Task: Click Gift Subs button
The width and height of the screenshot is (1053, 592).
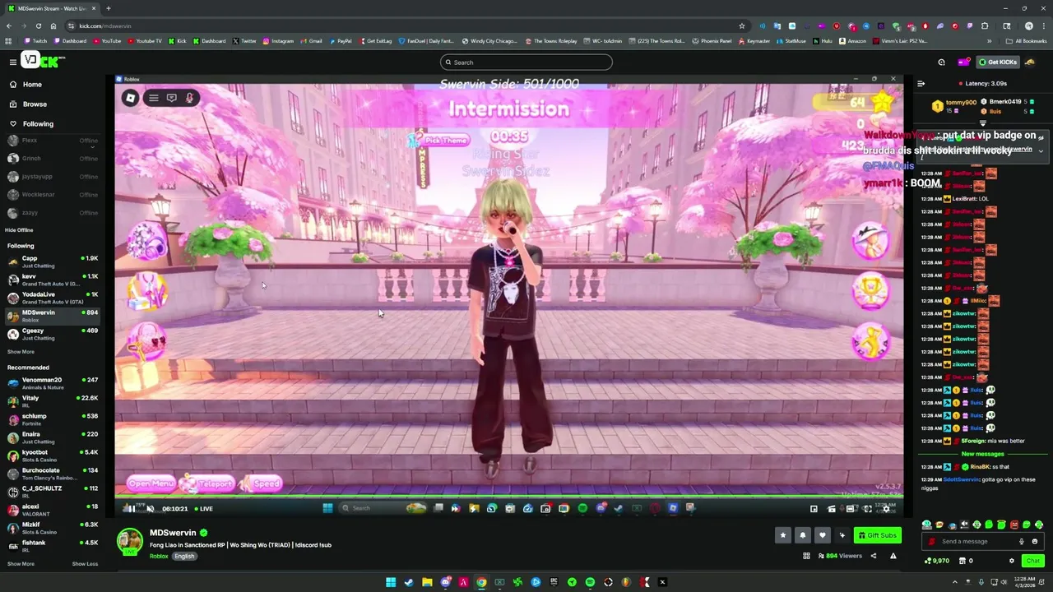Action: click(877, 535)
